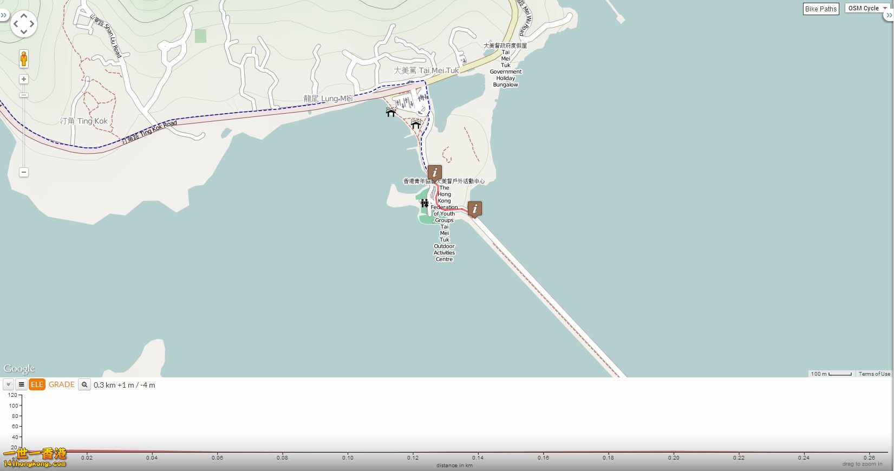Open the OSM Cycle map type dropdown
Image resolution: width=894 pixels, height=471 pixels.
tap(866, 8)
